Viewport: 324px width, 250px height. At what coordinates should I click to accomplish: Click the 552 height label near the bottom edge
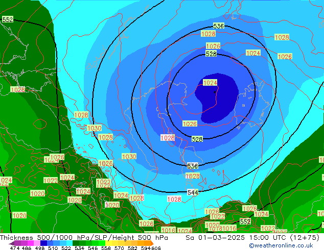[245, 221]
